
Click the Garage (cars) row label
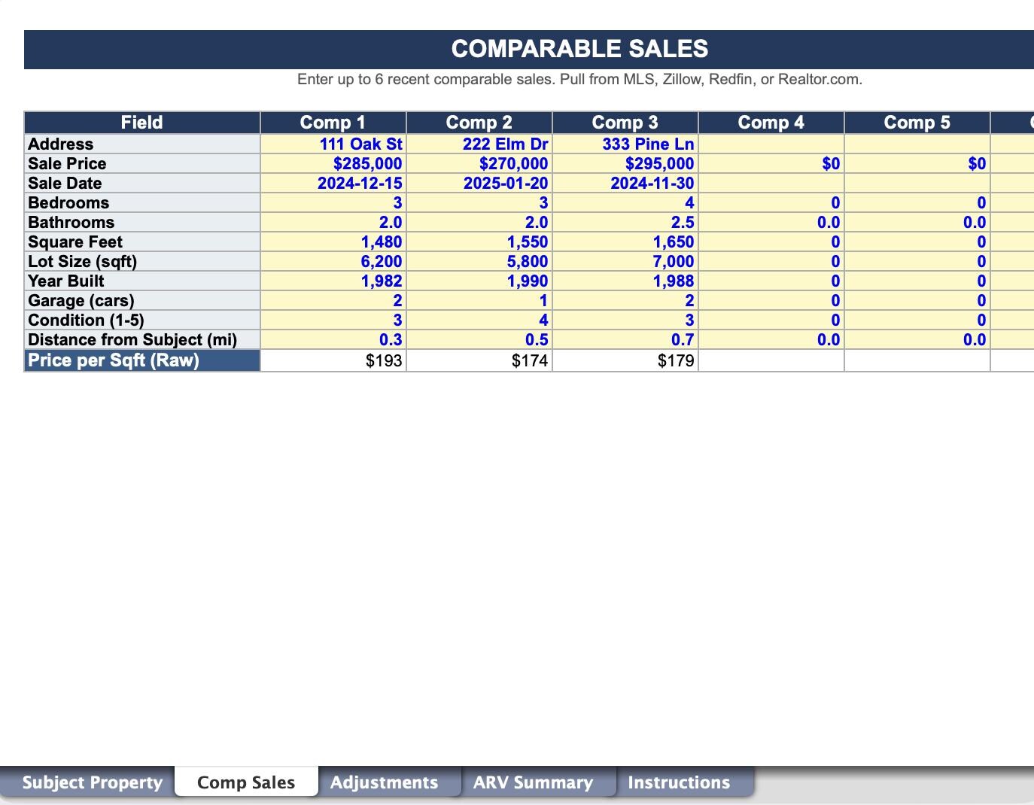coord(142,300)
